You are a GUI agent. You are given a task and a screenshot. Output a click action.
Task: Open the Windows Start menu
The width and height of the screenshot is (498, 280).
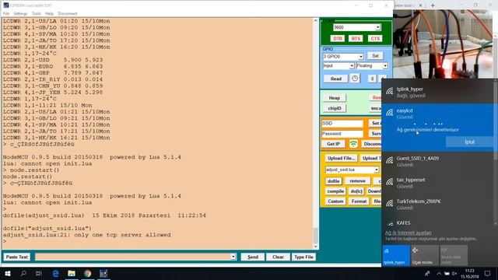click(8, 273)
